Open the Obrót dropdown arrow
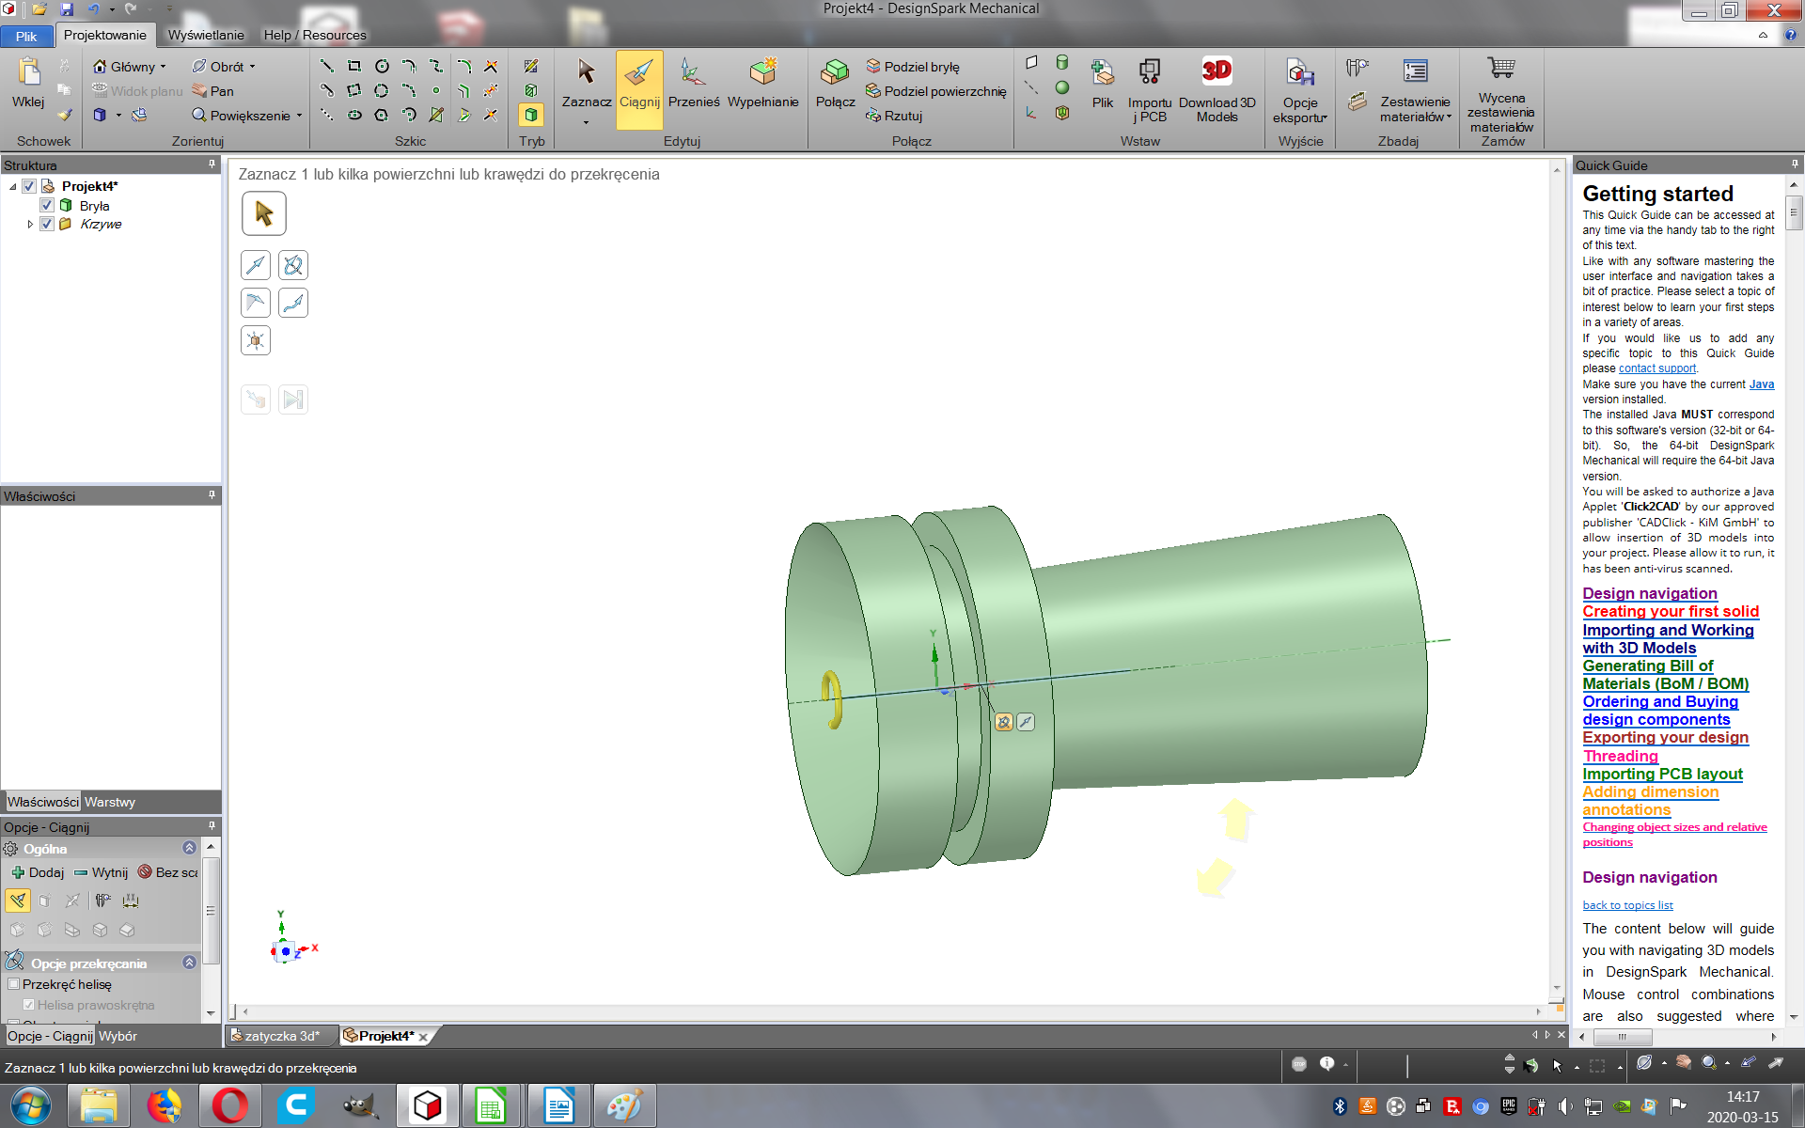Screen dimensions: 1805x1128 (x=252, y=67)
